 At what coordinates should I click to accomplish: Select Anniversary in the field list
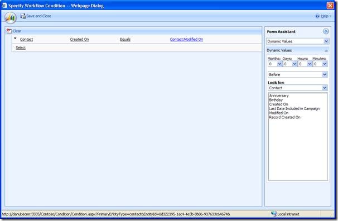279,96
